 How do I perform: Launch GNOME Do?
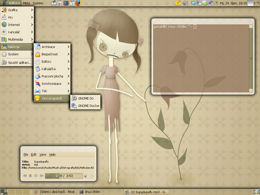[x=85, y=98]
